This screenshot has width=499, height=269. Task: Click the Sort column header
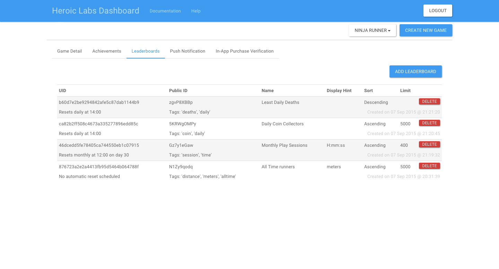pyautogui.click(x=368, y=91)
